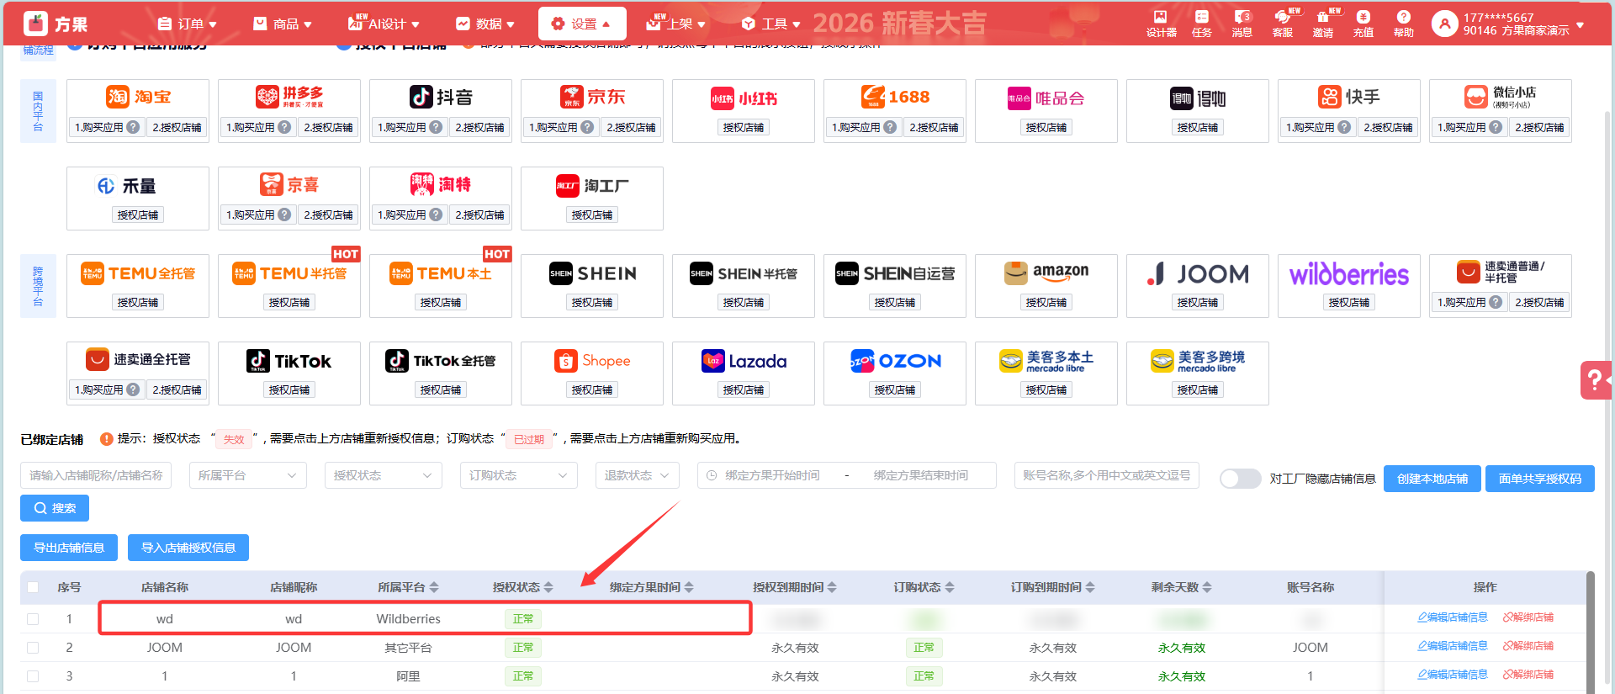The width and height of the screenshot is (1615, 694).
Task: Click the user avatar icon
Action: pos(1444,24)
